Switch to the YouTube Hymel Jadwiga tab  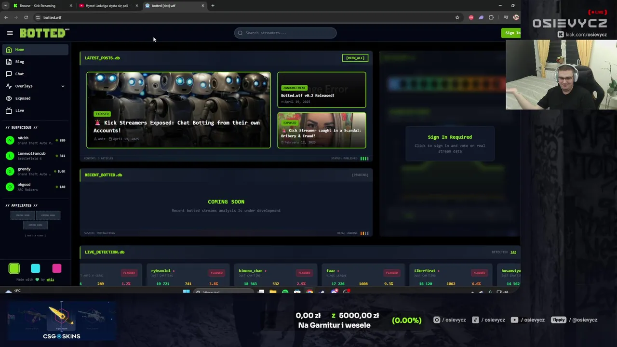click(x=108, y=6)
